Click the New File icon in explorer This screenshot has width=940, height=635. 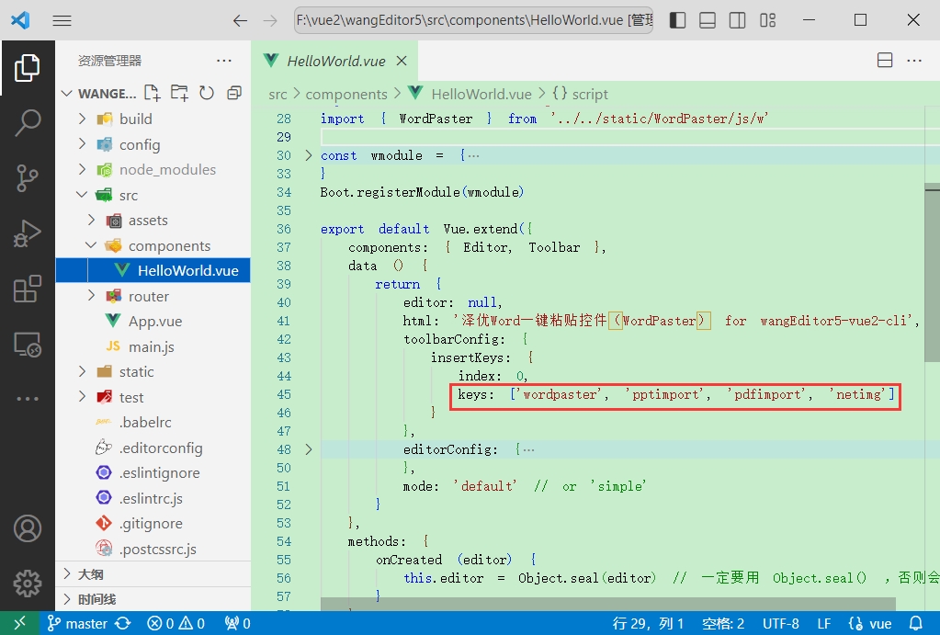[x=152, y=93]
